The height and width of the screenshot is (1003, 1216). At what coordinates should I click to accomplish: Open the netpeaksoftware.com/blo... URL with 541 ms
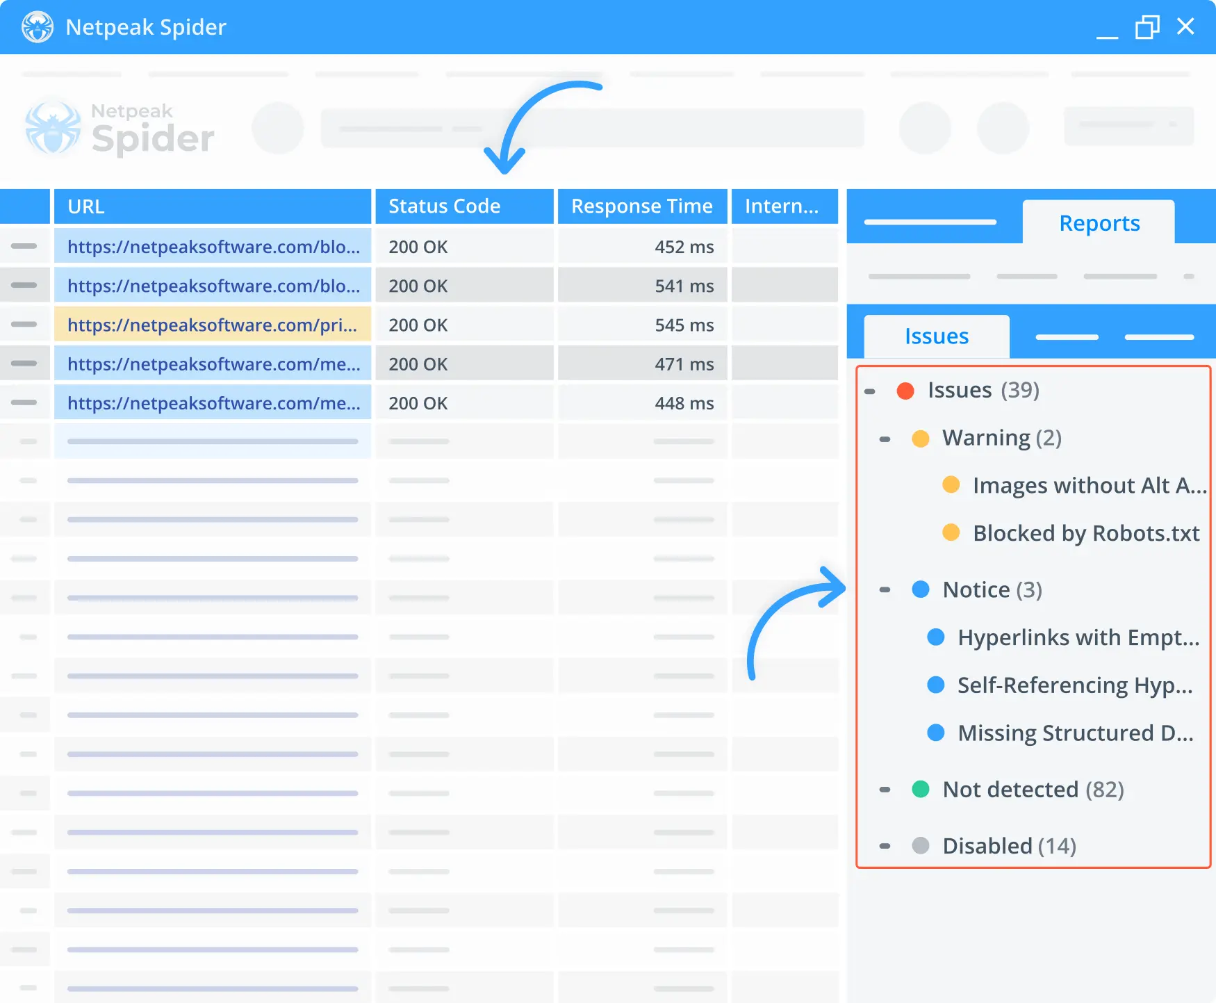point(213,286)
